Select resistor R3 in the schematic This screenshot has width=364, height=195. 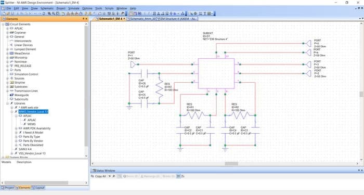[159, 88]
